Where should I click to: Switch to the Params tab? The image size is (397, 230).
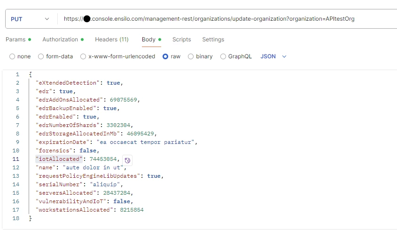point(18,40)
